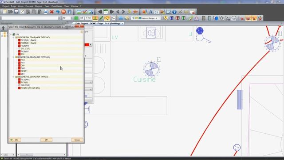Click the solid blue circle symbol on plan

pos(200,31)
